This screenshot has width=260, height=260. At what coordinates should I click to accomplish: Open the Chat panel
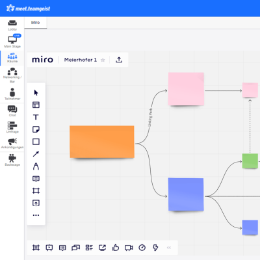[x=12, y=110]
